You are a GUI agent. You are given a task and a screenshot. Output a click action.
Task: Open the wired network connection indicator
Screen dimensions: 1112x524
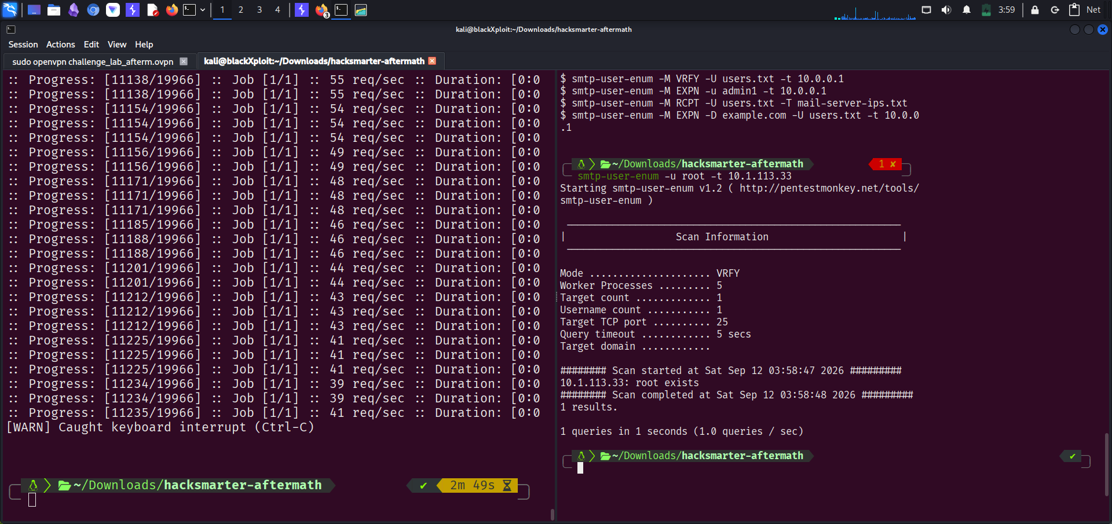pos(927,10)
